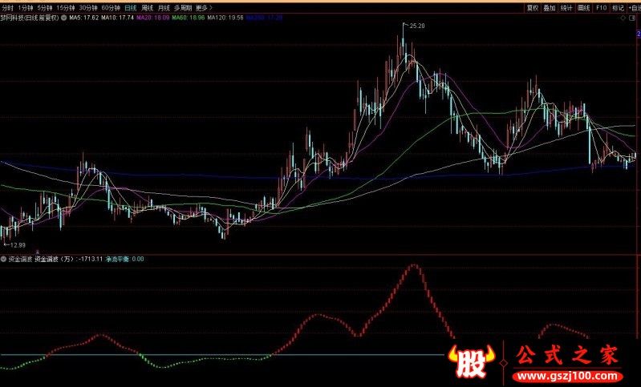
Task: Click the 净流平衡: 0.00 label
Action: coord(124,259)
